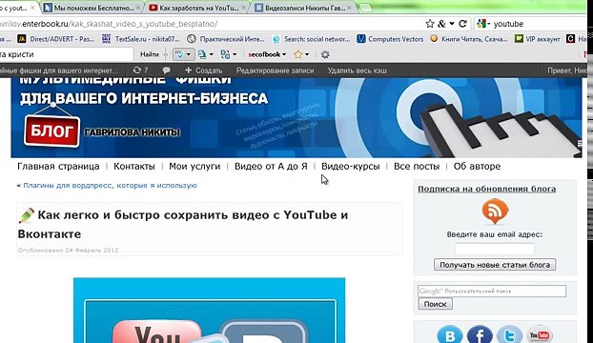The image size is (593, 343).
Task: Open toolbar settings gear
Action: pos(325,54)
